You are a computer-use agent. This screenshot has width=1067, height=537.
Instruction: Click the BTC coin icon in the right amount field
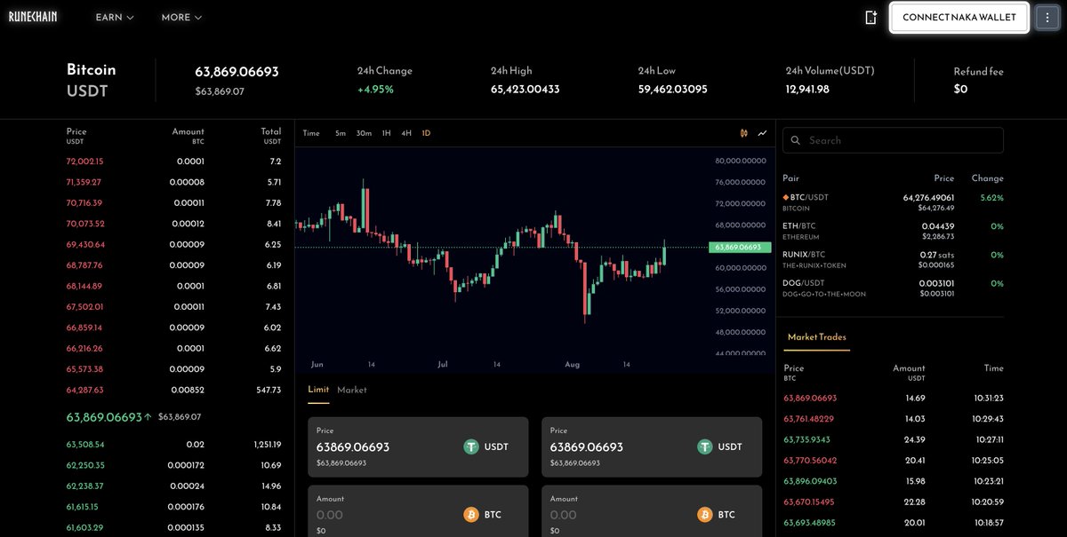click(x=705, y=515)
